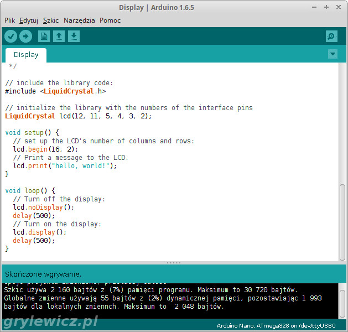The image size is (348, 332).
Task: Click the 'Globalne zmienne używają 55 bajtów' console line
Action: click(163, 298)
